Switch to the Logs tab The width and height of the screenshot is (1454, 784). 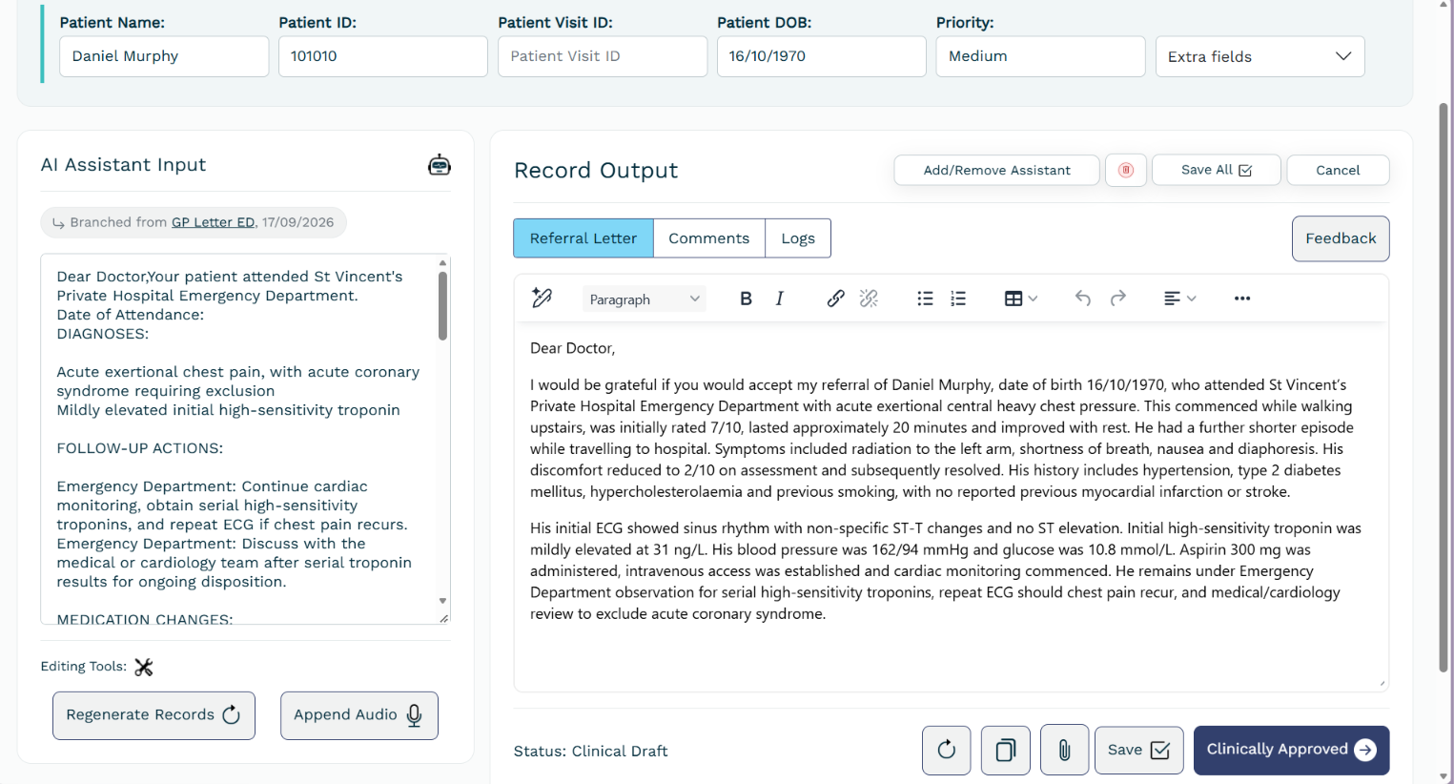point(798,238)
